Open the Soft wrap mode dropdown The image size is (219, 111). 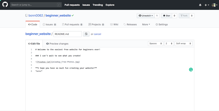(184, 44)
